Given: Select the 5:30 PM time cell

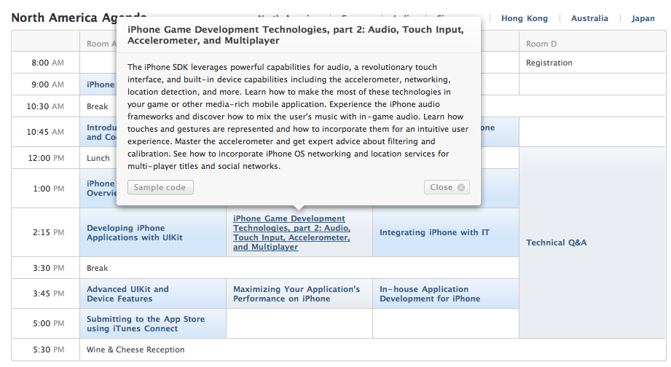Looking at the screenshot, I should (x=46, y=350).
